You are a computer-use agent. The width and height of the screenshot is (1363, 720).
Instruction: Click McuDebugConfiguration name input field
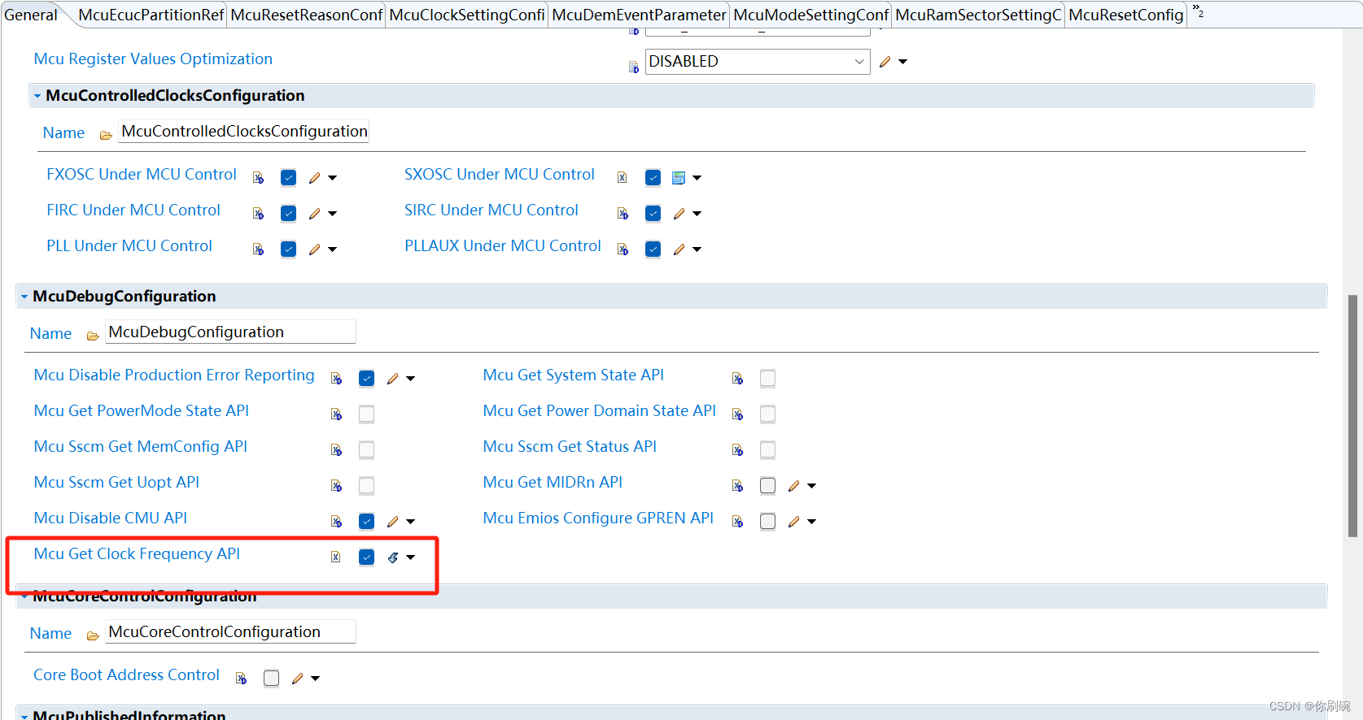coord(231,332)
